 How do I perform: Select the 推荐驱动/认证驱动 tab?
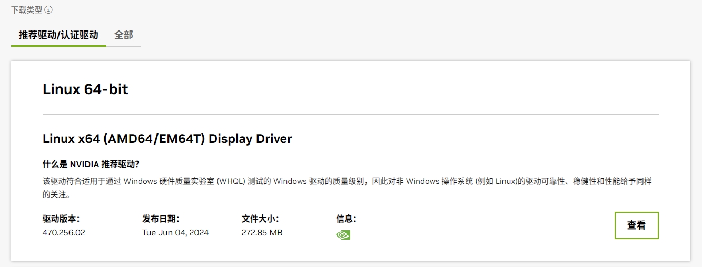pos(58,35)
